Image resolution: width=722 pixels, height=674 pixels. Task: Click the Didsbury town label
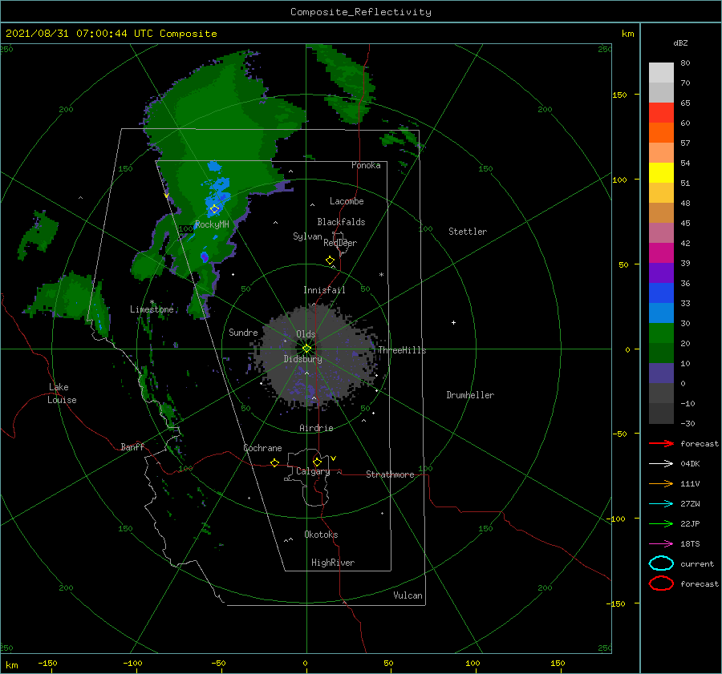[x=302, y=359]
